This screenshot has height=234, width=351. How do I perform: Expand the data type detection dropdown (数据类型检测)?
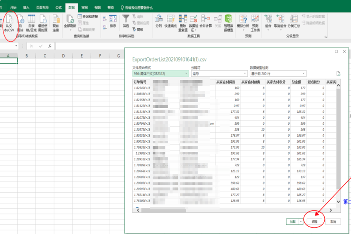point(304,74)
